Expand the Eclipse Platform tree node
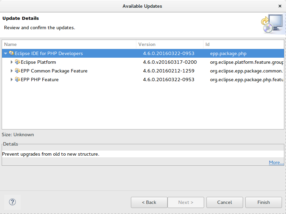Image resolution: width=286 pixels, height=214 pixels. (11, 62)
